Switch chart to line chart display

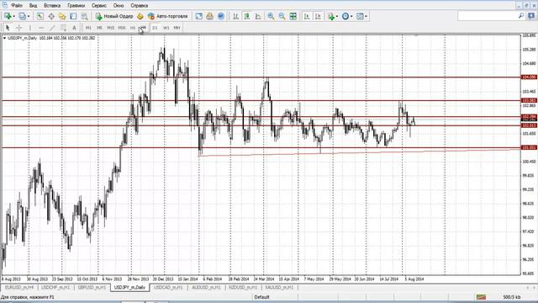(x=258, y=16)
